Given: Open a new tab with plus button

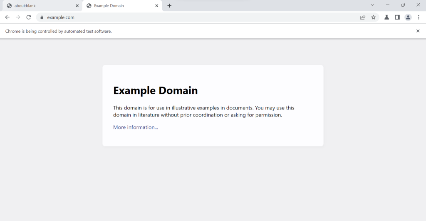Looking at the screenshot, I should click(x=169, y=6).
